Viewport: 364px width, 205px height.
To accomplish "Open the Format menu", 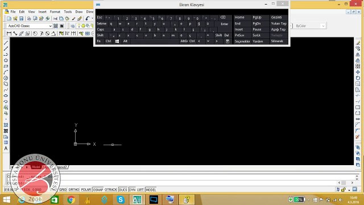I will tap(55, 11).
